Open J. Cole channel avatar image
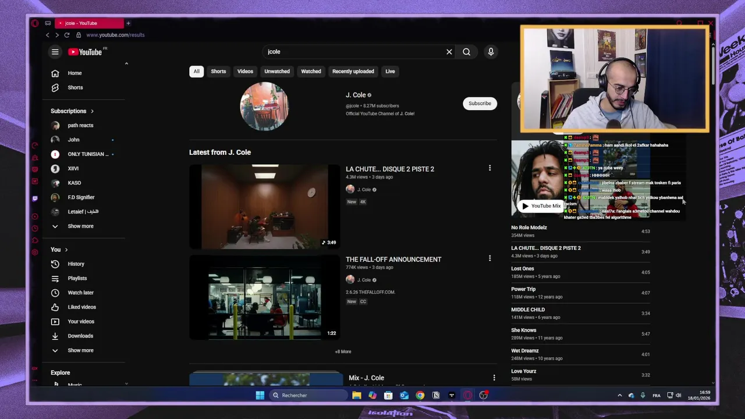This screenshot has width=745, height=419. tap(264, 106)
